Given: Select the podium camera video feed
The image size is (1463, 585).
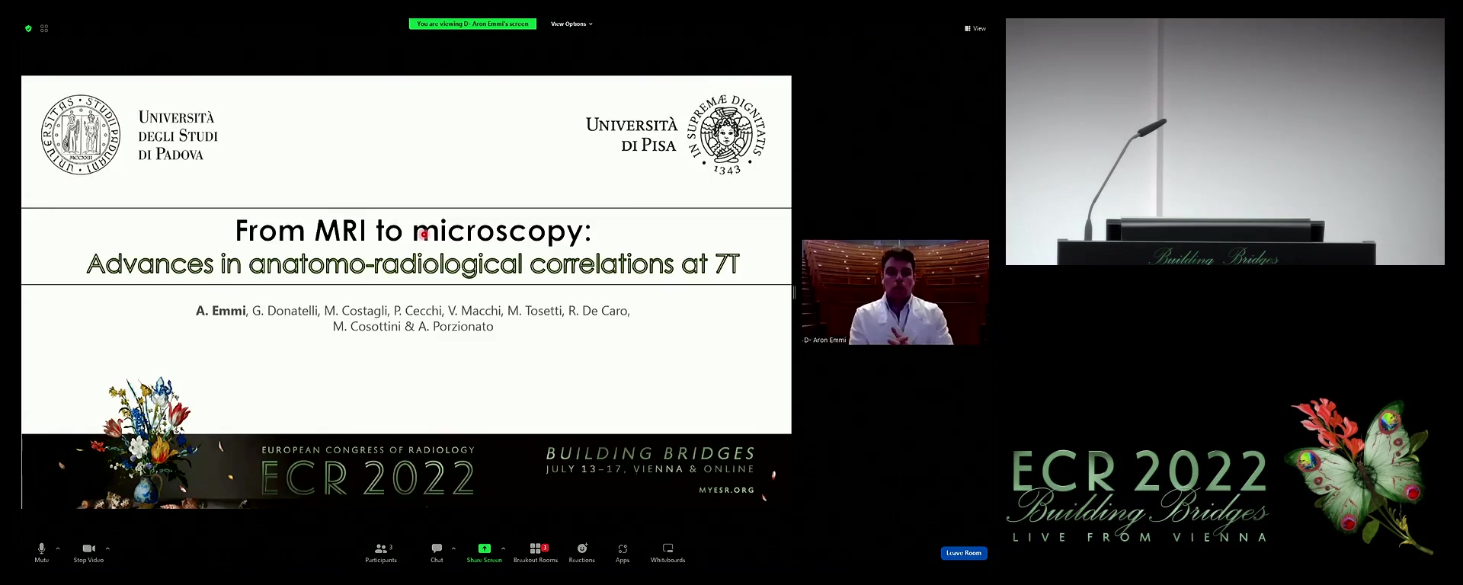Looking at the screenshot, I should point(1225,142).
